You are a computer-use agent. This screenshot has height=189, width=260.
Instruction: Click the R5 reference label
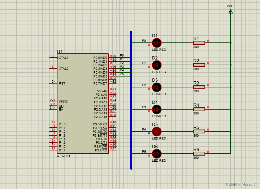(x=196, y=127)
